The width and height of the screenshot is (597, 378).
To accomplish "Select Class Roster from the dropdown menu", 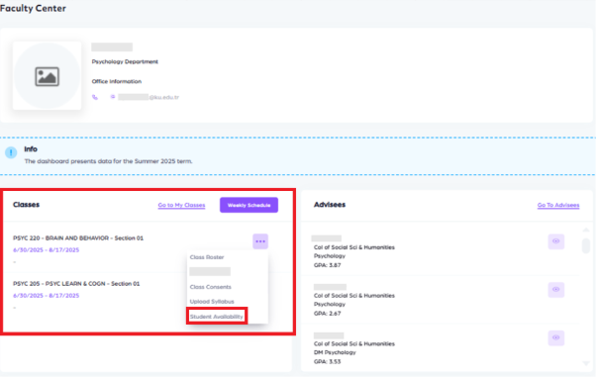I will 207,257.
